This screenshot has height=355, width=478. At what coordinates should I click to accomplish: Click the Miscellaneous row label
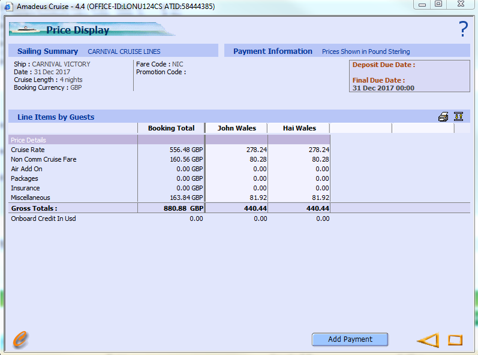point(31,198)
